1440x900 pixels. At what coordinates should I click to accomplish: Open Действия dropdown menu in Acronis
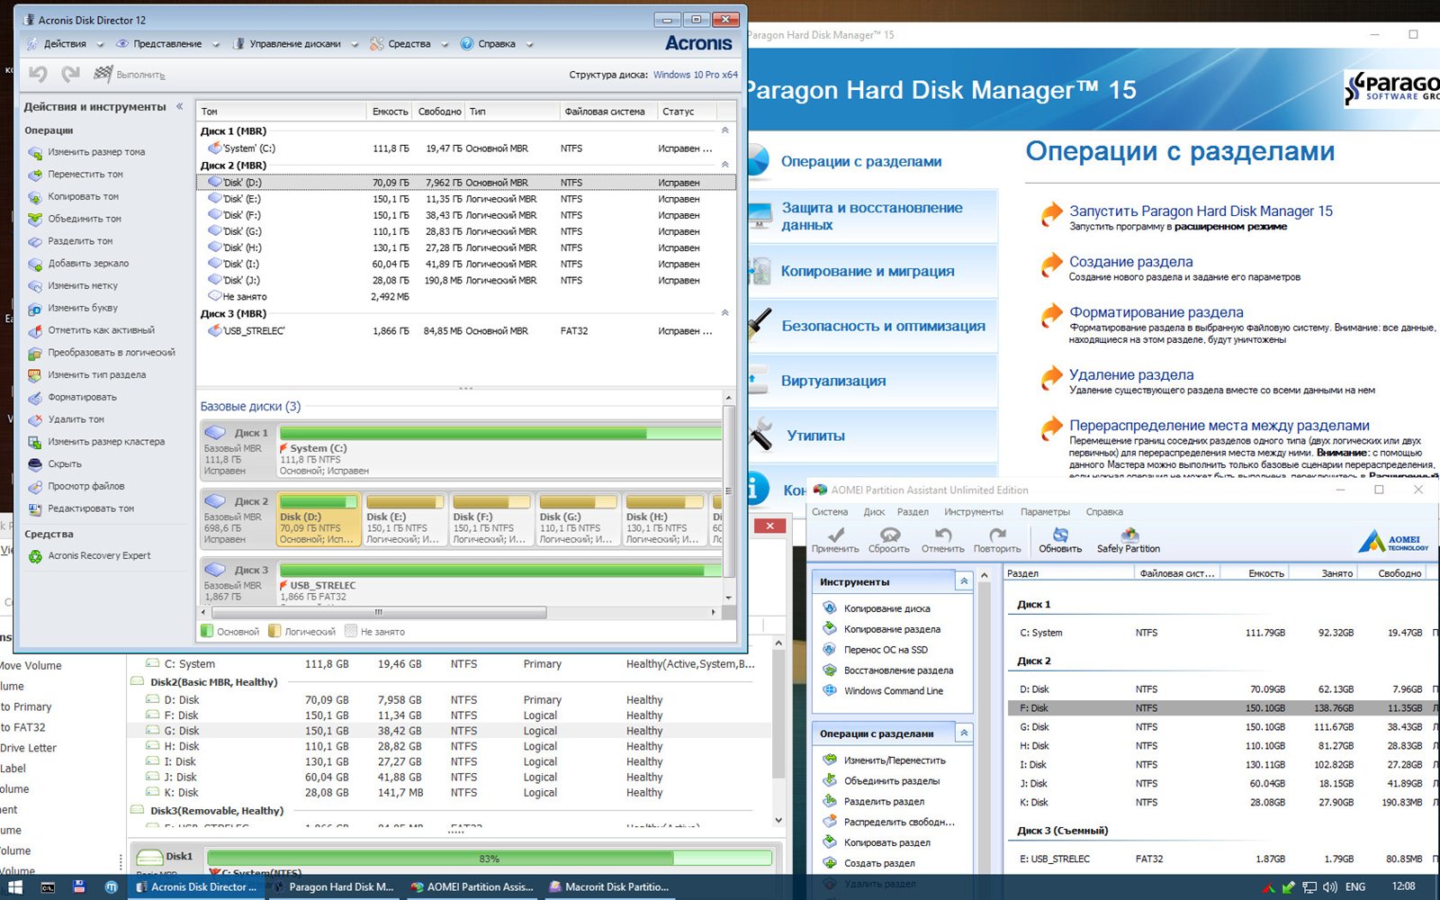(x=66, y=44)
